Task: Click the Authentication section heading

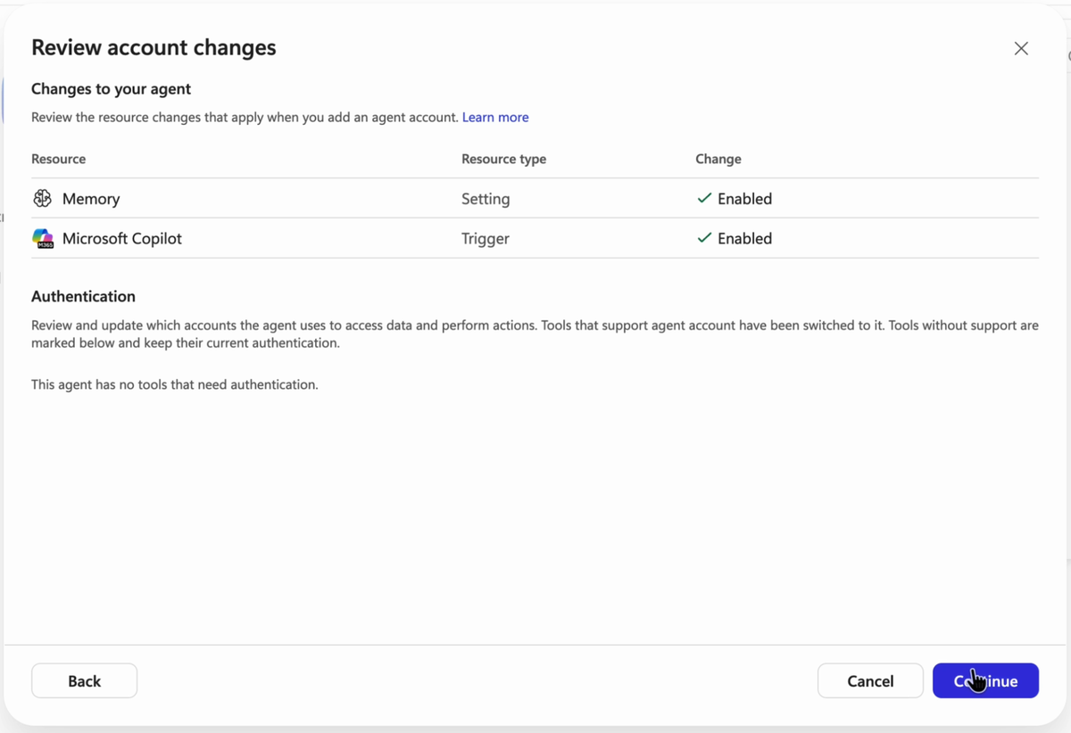Action: (x=83, y=296)
